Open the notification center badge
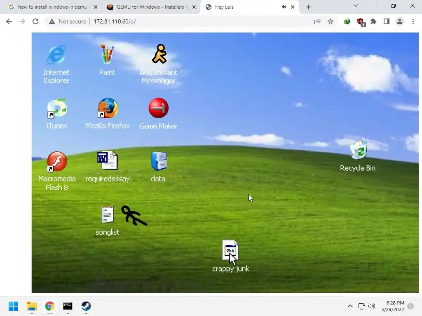Viewport: 422px width, 316px height. pos(410,306)
